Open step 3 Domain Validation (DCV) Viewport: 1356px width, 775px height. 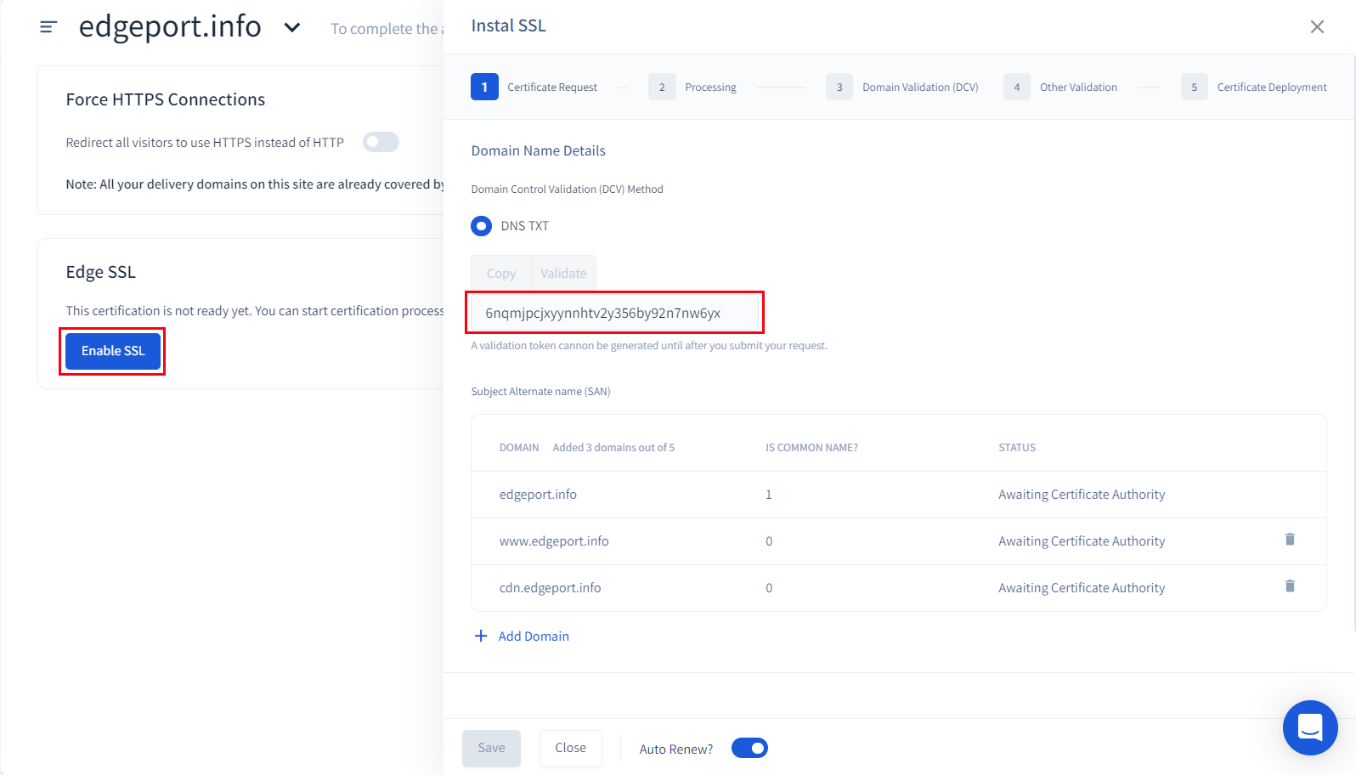839,87
